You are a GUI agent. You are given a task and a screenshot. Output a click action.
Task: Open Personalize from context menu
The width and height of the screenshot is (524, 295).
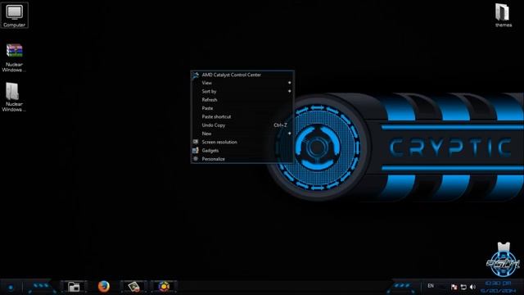[x=242, y=159]
